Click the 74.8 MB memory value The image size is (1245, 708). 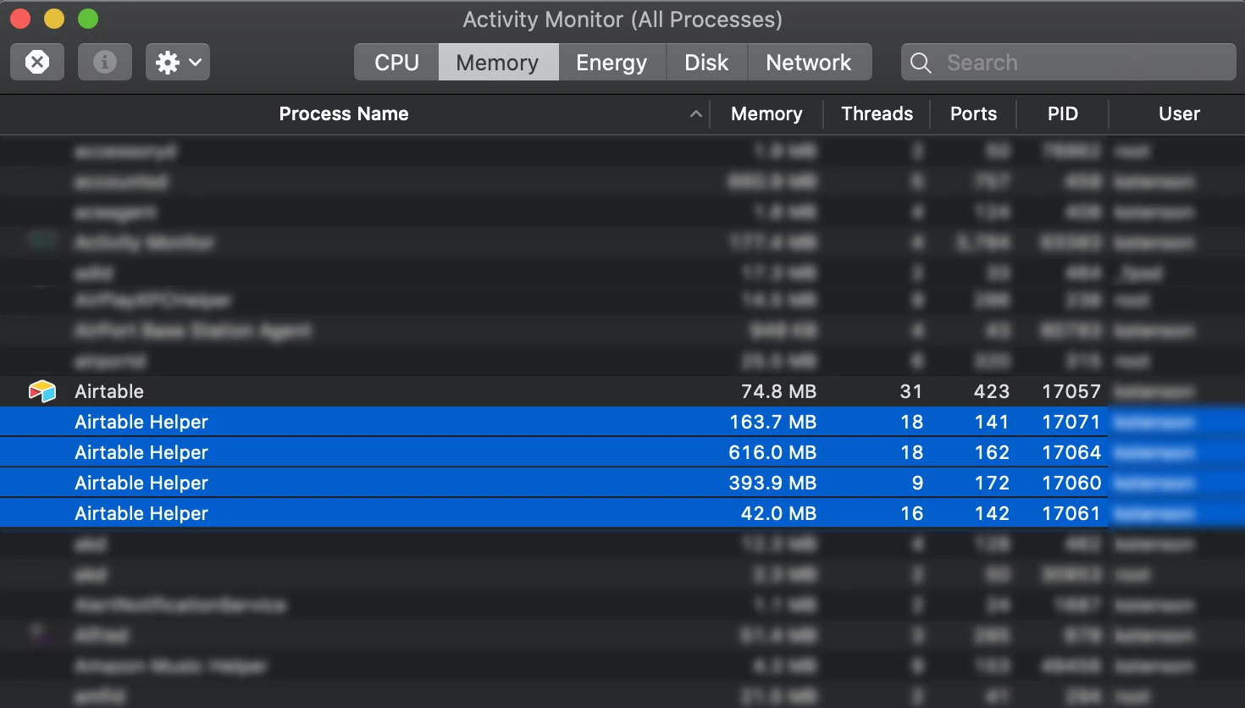coord(778,391)
